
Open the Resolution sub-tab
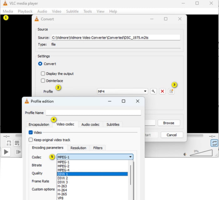click(x=78, y=148)
